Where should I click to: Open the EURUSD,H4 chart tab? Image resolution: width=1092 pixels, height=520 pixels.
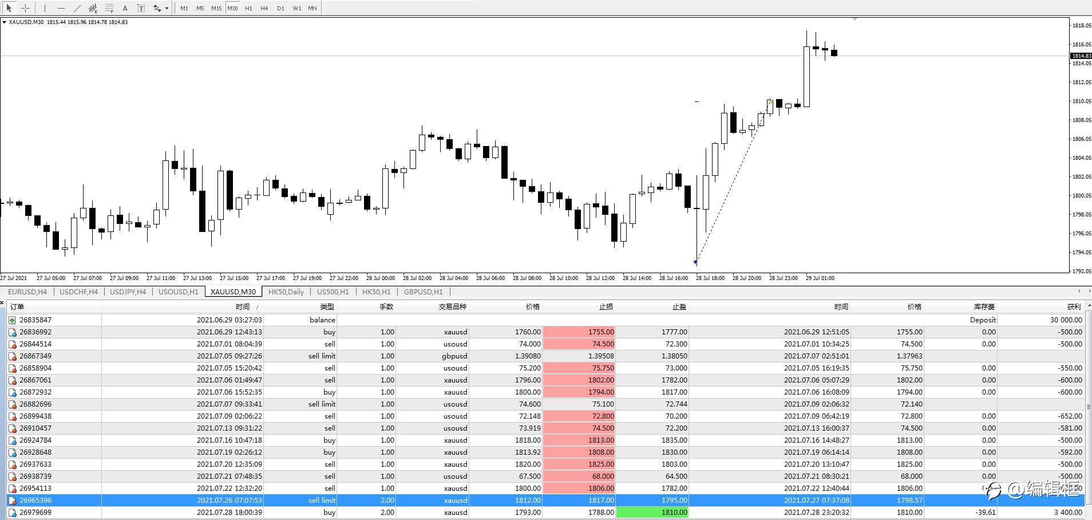(27, 291)
